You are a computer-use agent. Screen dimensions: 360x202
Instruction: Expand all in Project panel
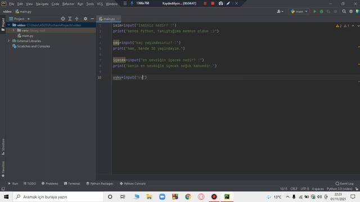(70, 19)
